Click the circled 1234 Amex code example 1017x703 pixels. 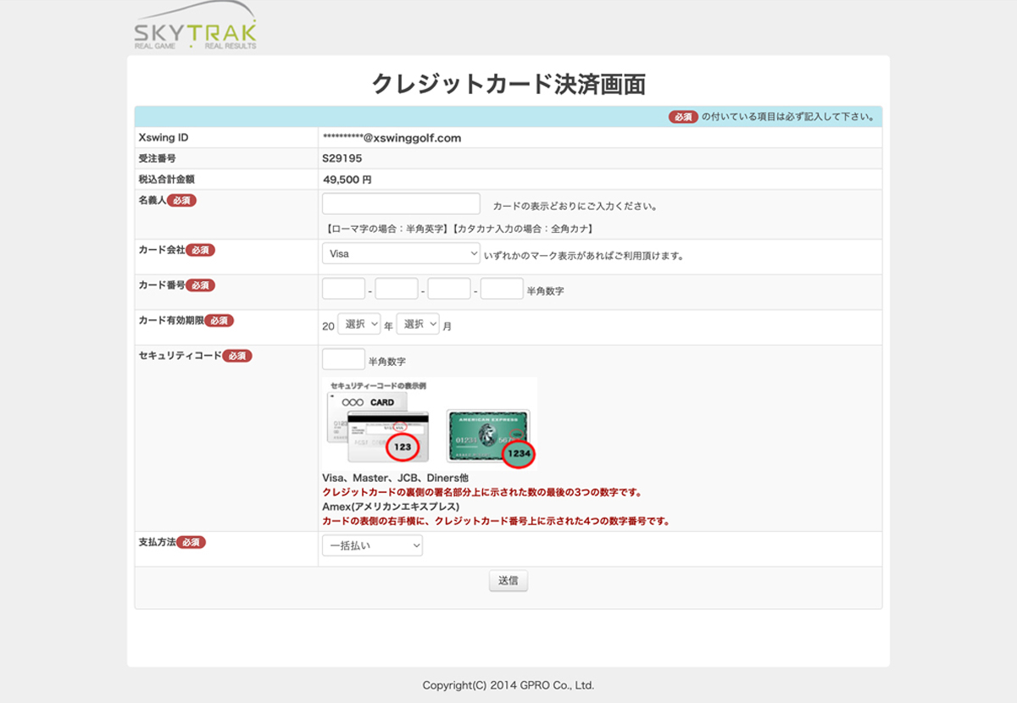pyautogui.click(x=518, y=454)
